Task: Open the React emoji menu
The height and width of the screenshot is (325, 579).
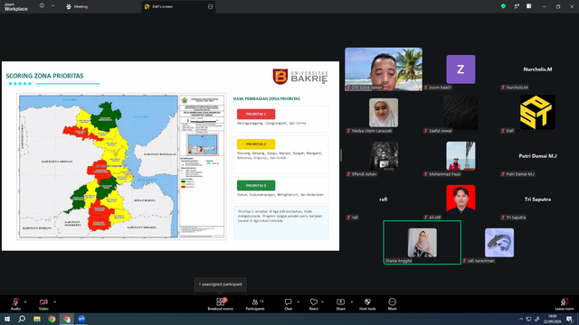Action: pyautogui.click(x=314, y=304)
